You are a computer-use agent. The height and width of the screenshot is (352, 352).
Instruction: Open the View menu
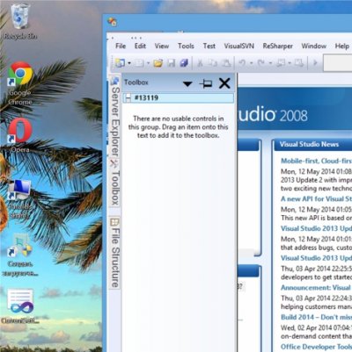pyautogui.click(x=162, y=46)
